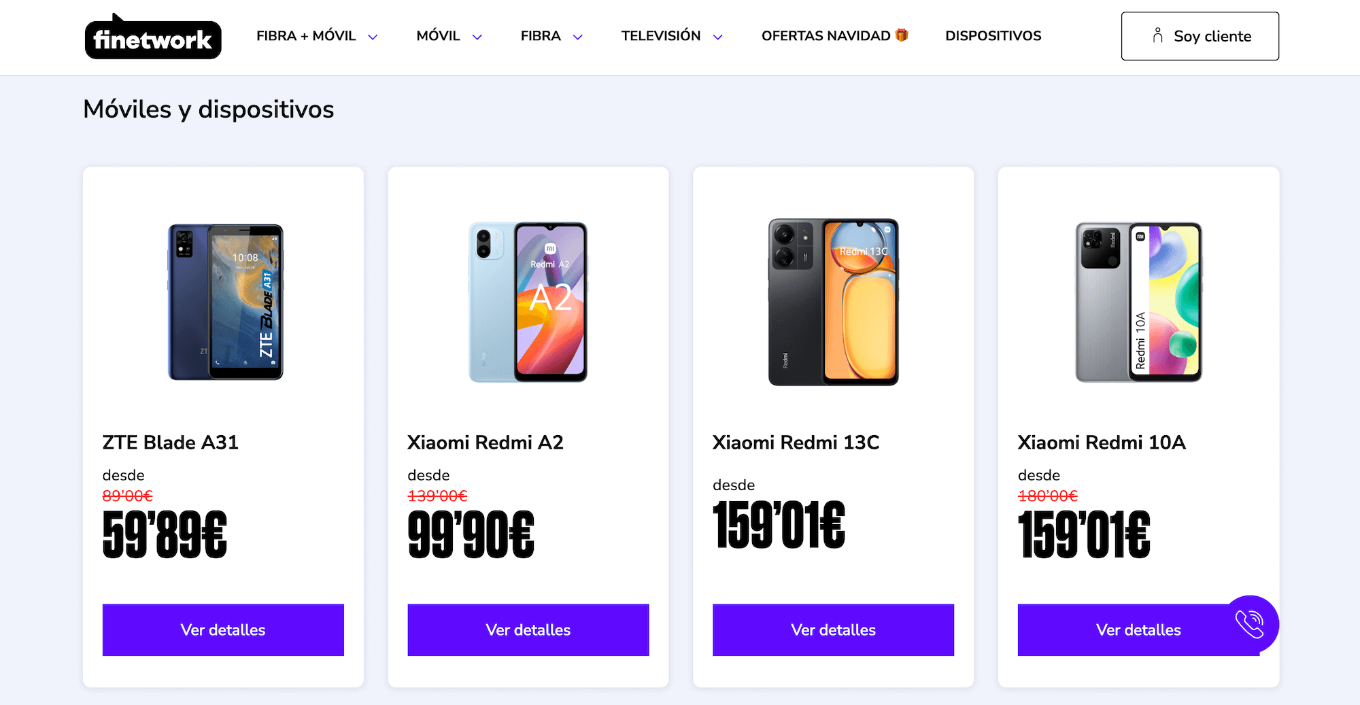Viewport: 1360px width, 705px height.
Task: Click the Xiaomi Redmi 10A phone picture
Action: [1138, 302]
